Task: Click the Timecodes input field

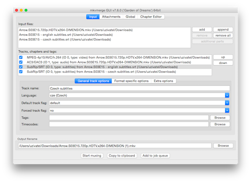Action: pos(129,124)
